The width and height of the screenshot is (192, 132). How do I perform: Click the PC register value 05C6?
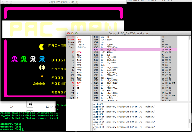click(x=79, y=52)
